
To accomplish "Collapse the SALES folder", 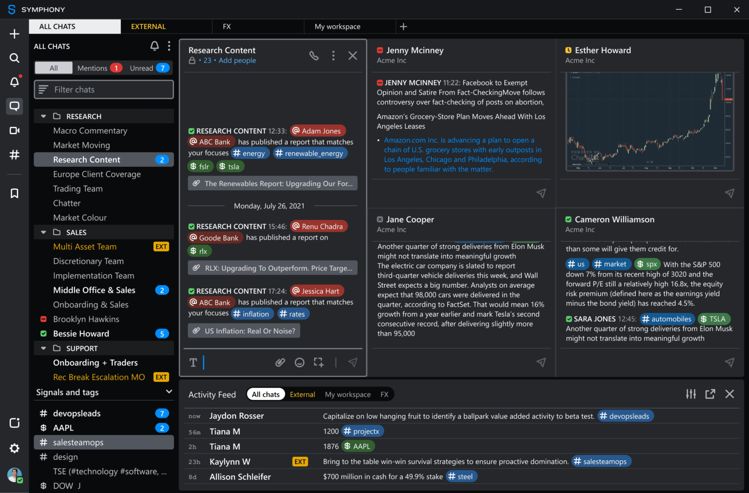I will [x=43, y=233].
